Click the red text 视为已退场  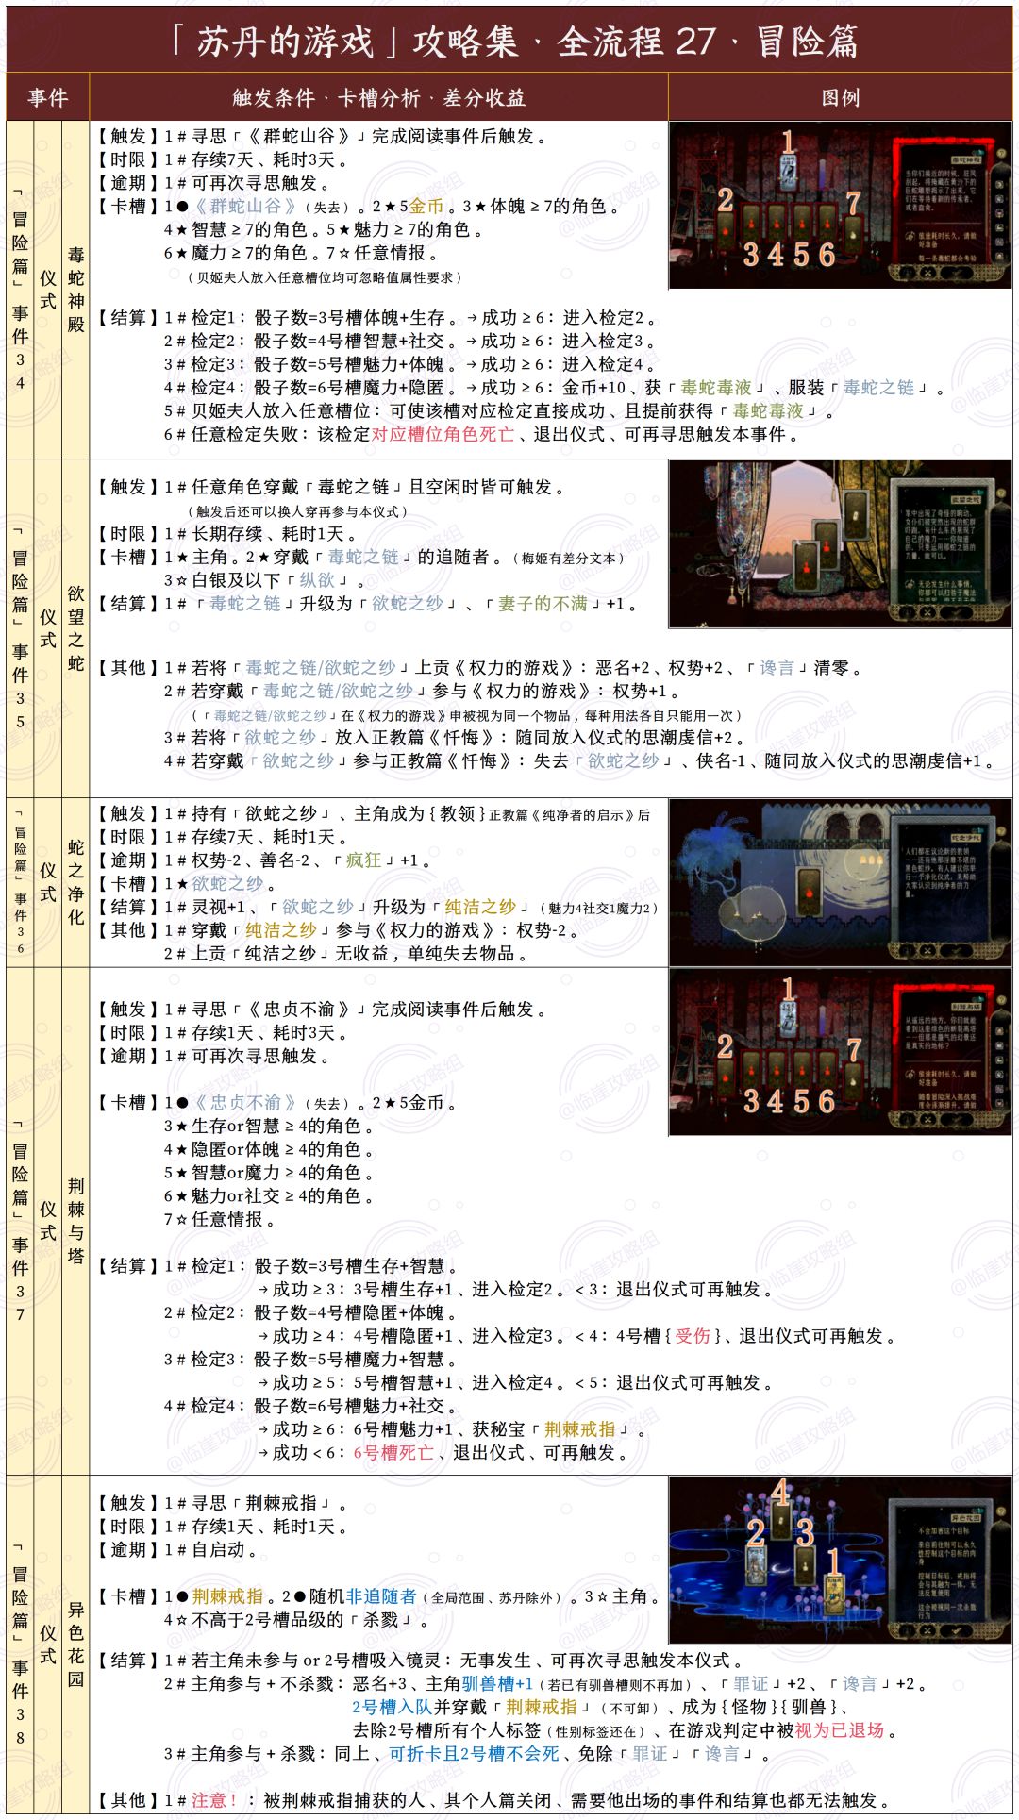point(840,1730)
